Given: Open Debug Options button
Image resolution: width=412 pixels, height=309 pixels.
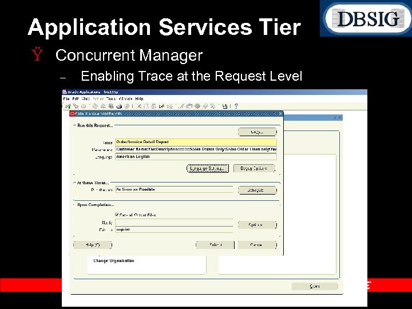Looking at the screenshot, I should [x=254, y=168].
